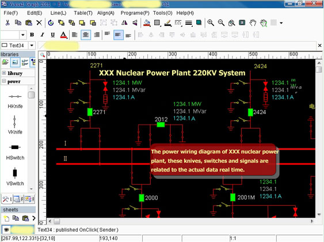The image size is (324, 242).
Task: Click the Flip Vertical icon
Action: [x=135, y=23]
